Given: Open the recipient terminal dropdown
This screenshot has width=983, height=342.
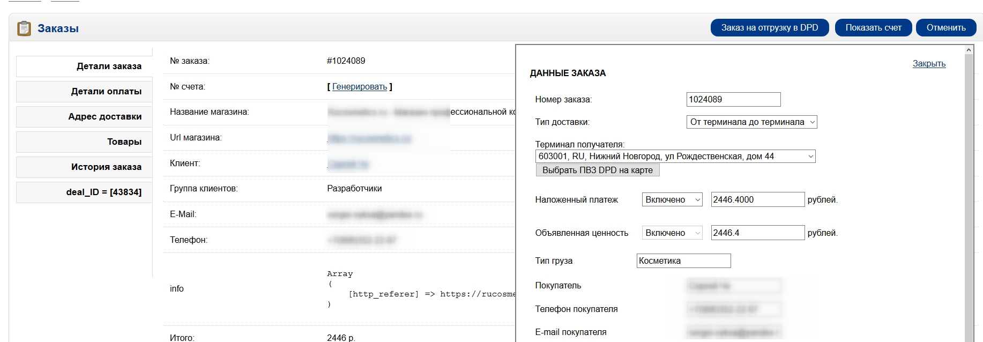Looking at the screenshot, I should click(x=675, y=157).
